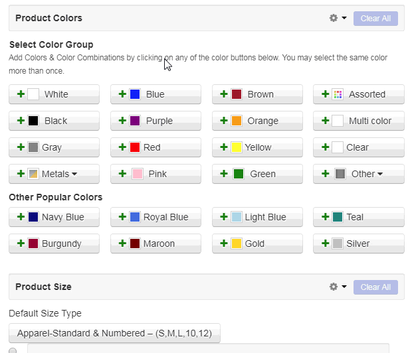Viewport: 412px width, 353px height.
Task: Clear All in the Product Colors section
Action: click(x=375, y=19)
